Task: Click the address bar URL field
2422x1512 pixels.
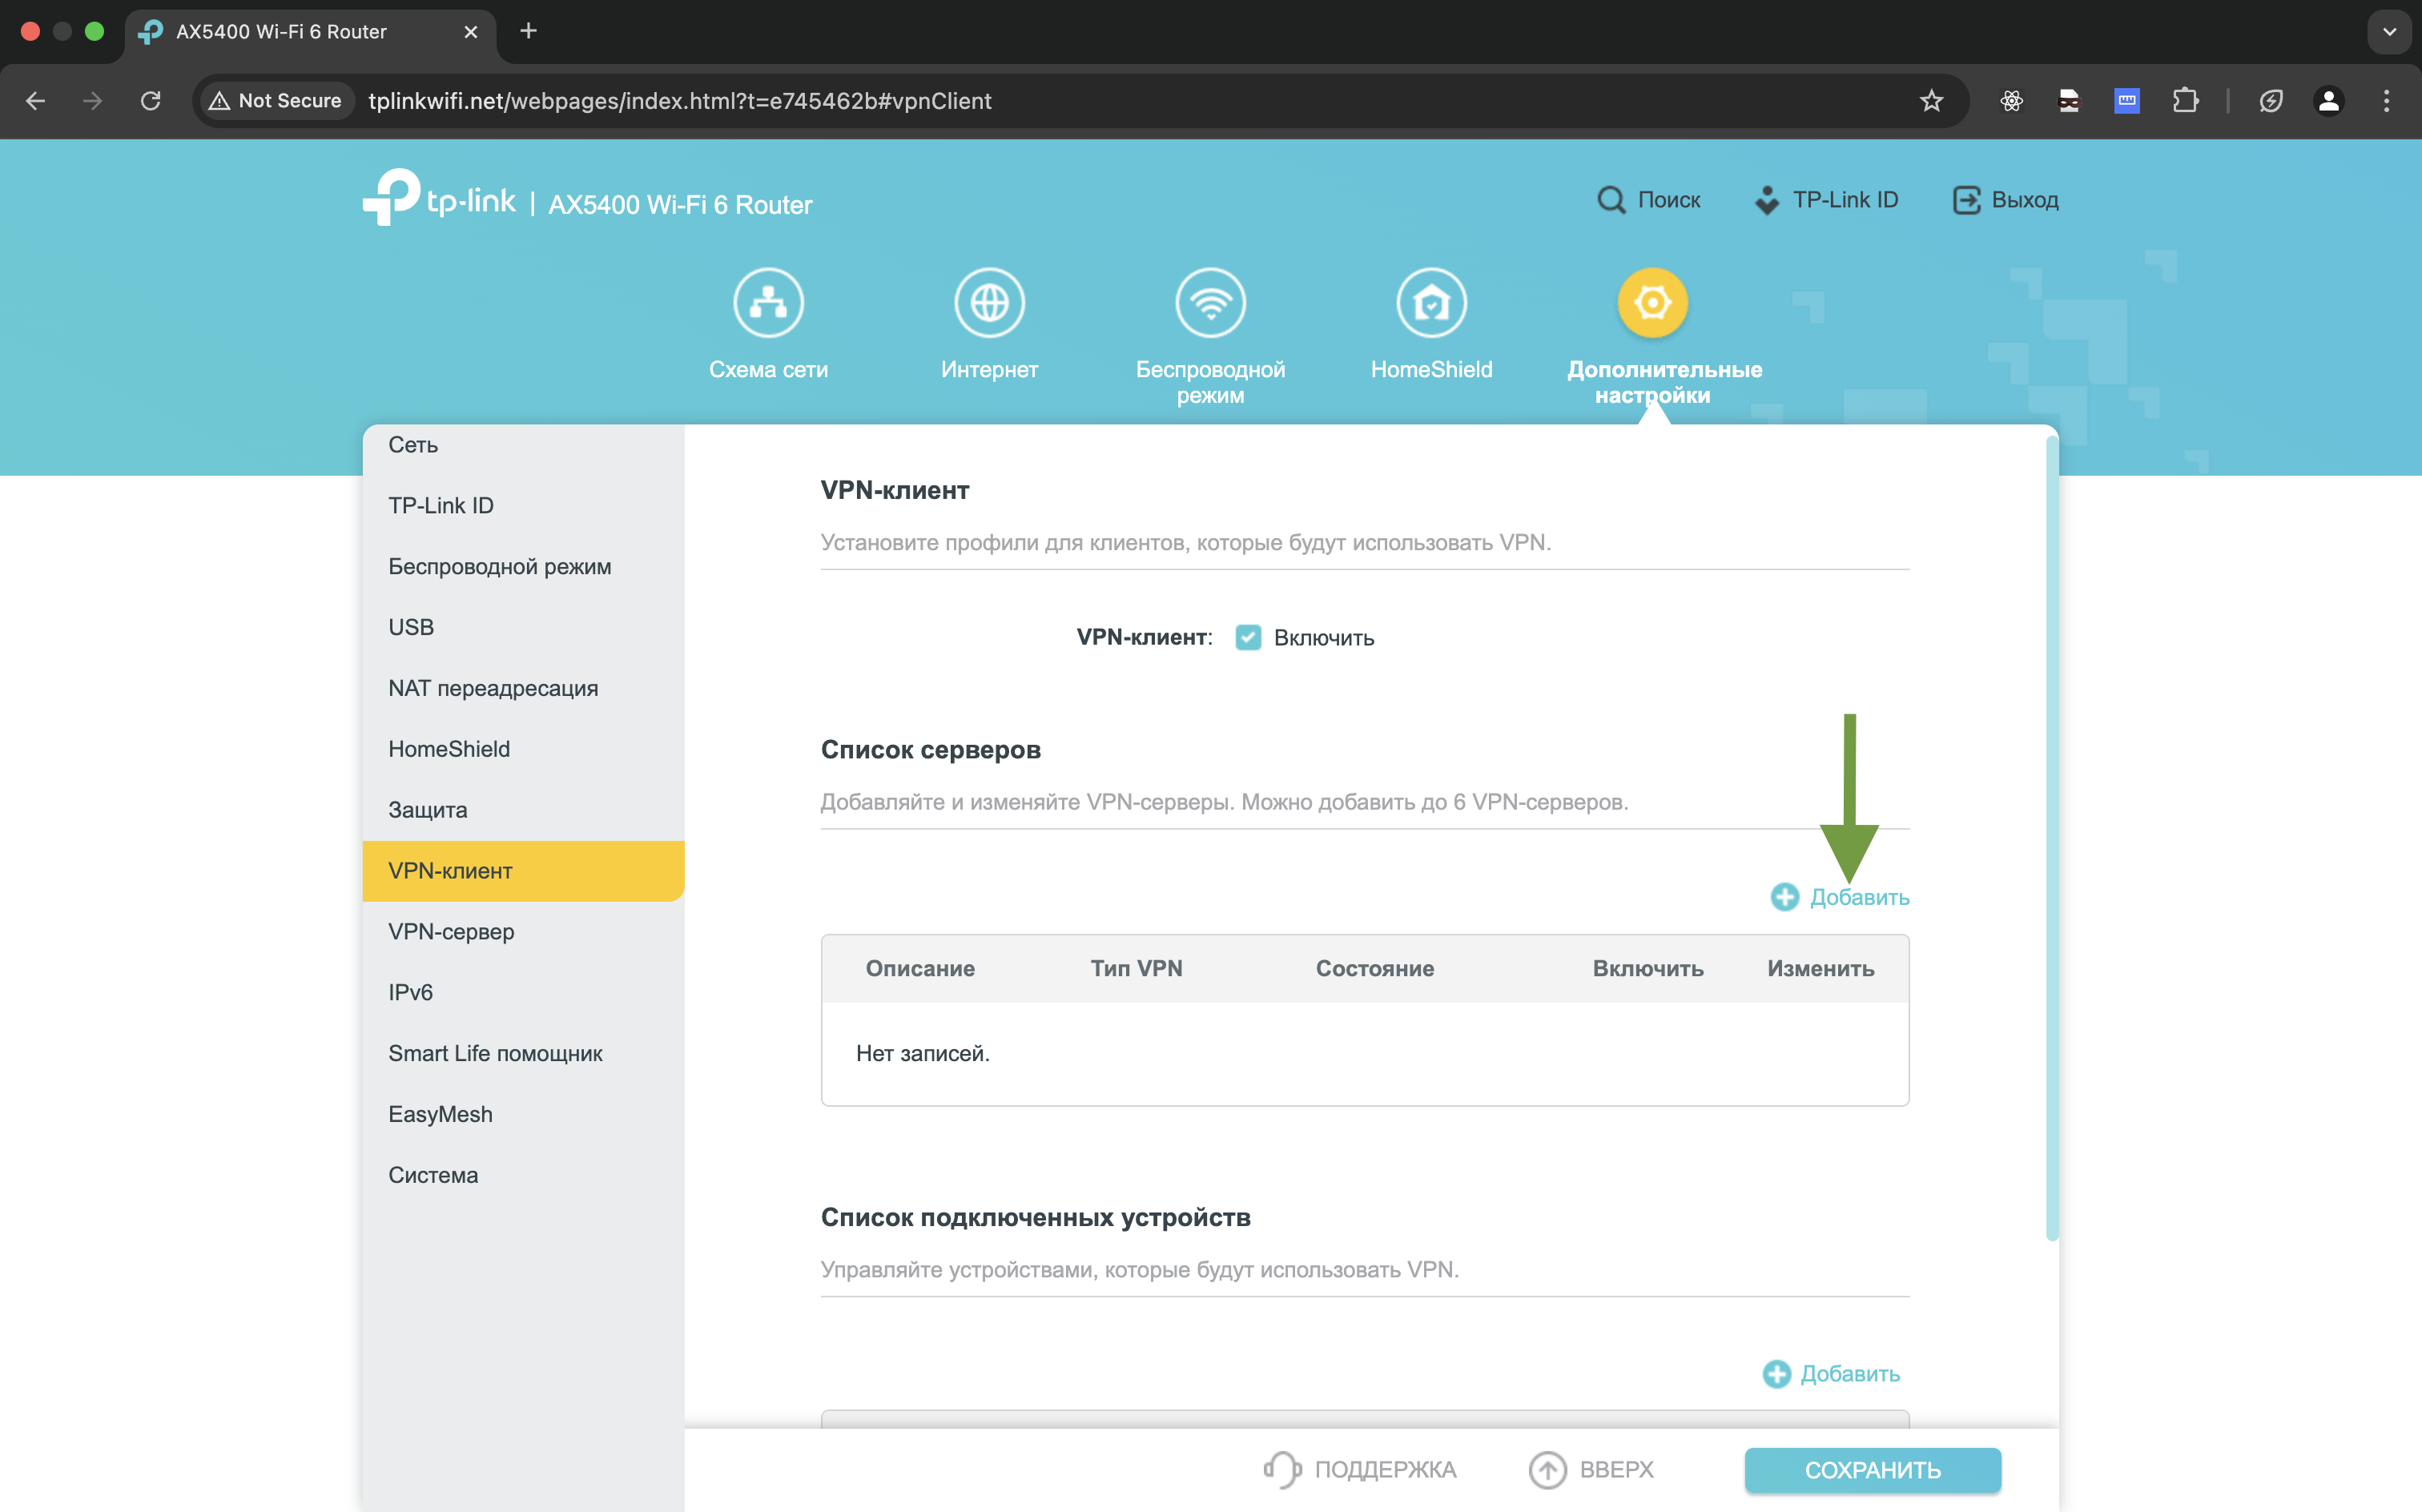Action: pyautogui.click(x=679, y=100)
